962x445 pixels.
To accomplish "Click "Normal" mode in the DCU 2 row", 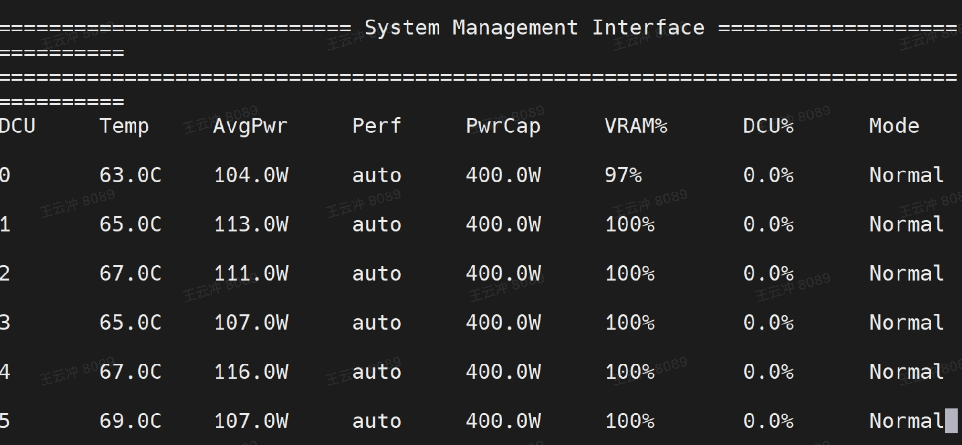I will 907,273.
